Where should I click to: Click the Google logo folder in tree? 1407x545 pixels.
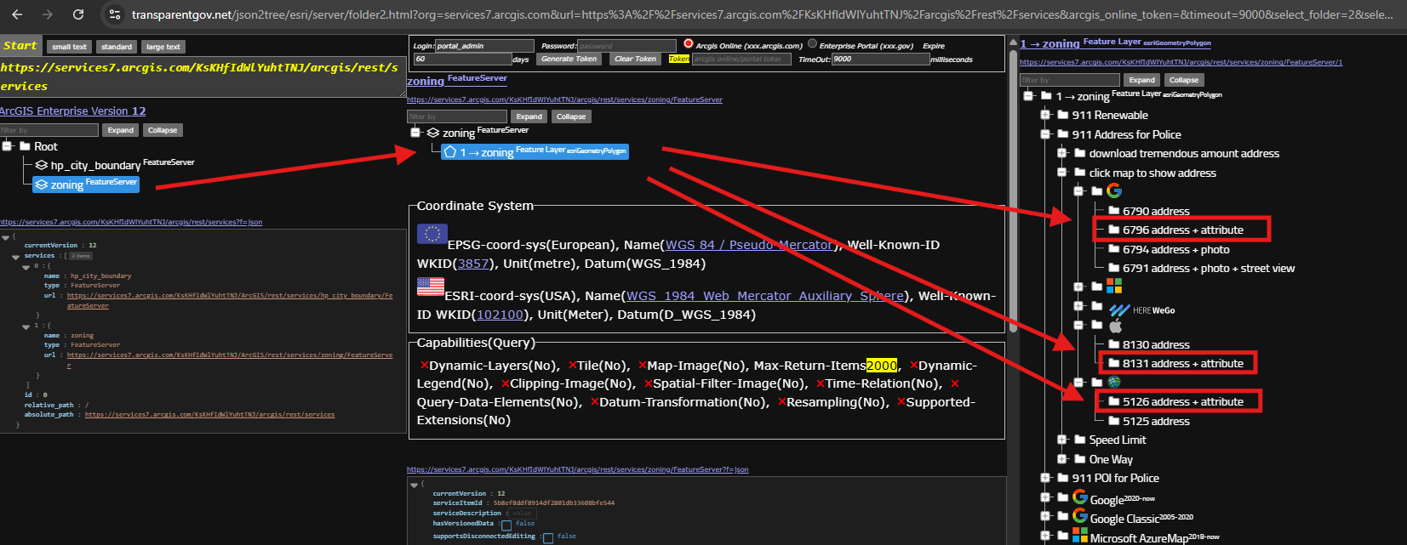tap(1113, 191)
